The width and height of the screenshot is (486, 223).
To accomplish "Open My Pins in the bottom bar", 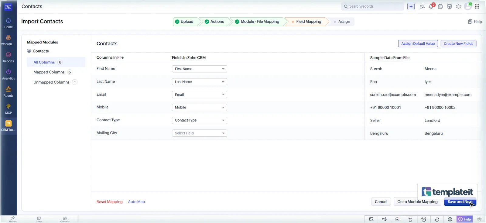I will tap(13, 219).
